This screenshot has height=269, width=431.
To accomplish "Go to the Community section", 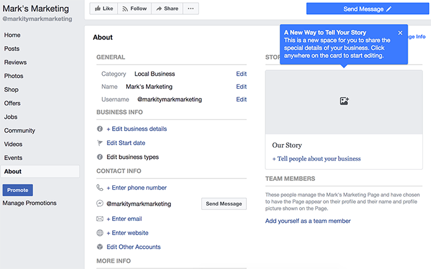I will click(20, 130).
